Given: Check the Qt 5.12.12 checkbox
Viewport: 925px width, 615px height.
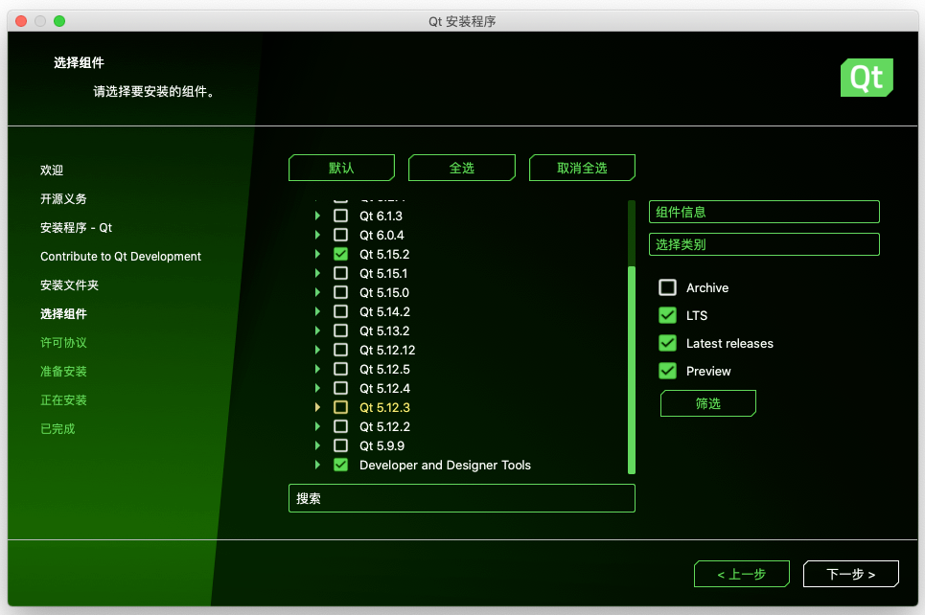Looking at the screenshot, I should (x=340, y=350).
